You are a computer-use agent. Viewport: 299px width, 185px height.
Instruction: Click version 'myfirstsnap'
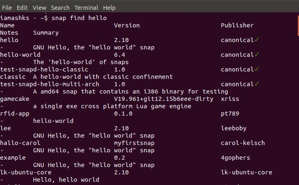[134, 143]
